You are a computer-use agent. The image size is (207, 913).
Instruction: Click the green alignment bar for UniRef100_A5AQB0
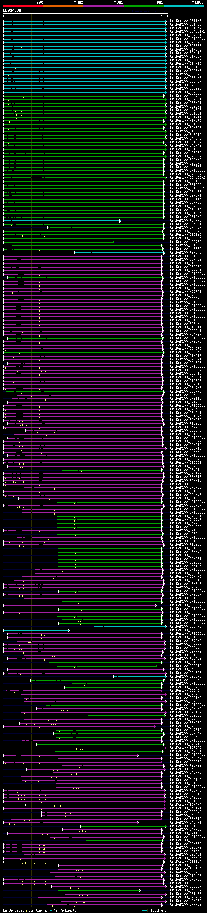(x=59, y=242)
